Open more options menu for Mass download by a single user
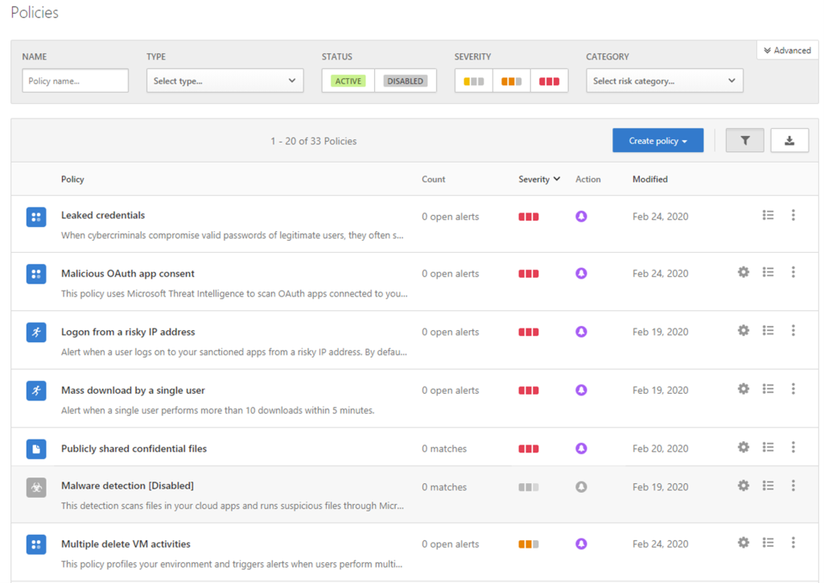The height and width of the screenshot is (583, 824). click(793, 389)
